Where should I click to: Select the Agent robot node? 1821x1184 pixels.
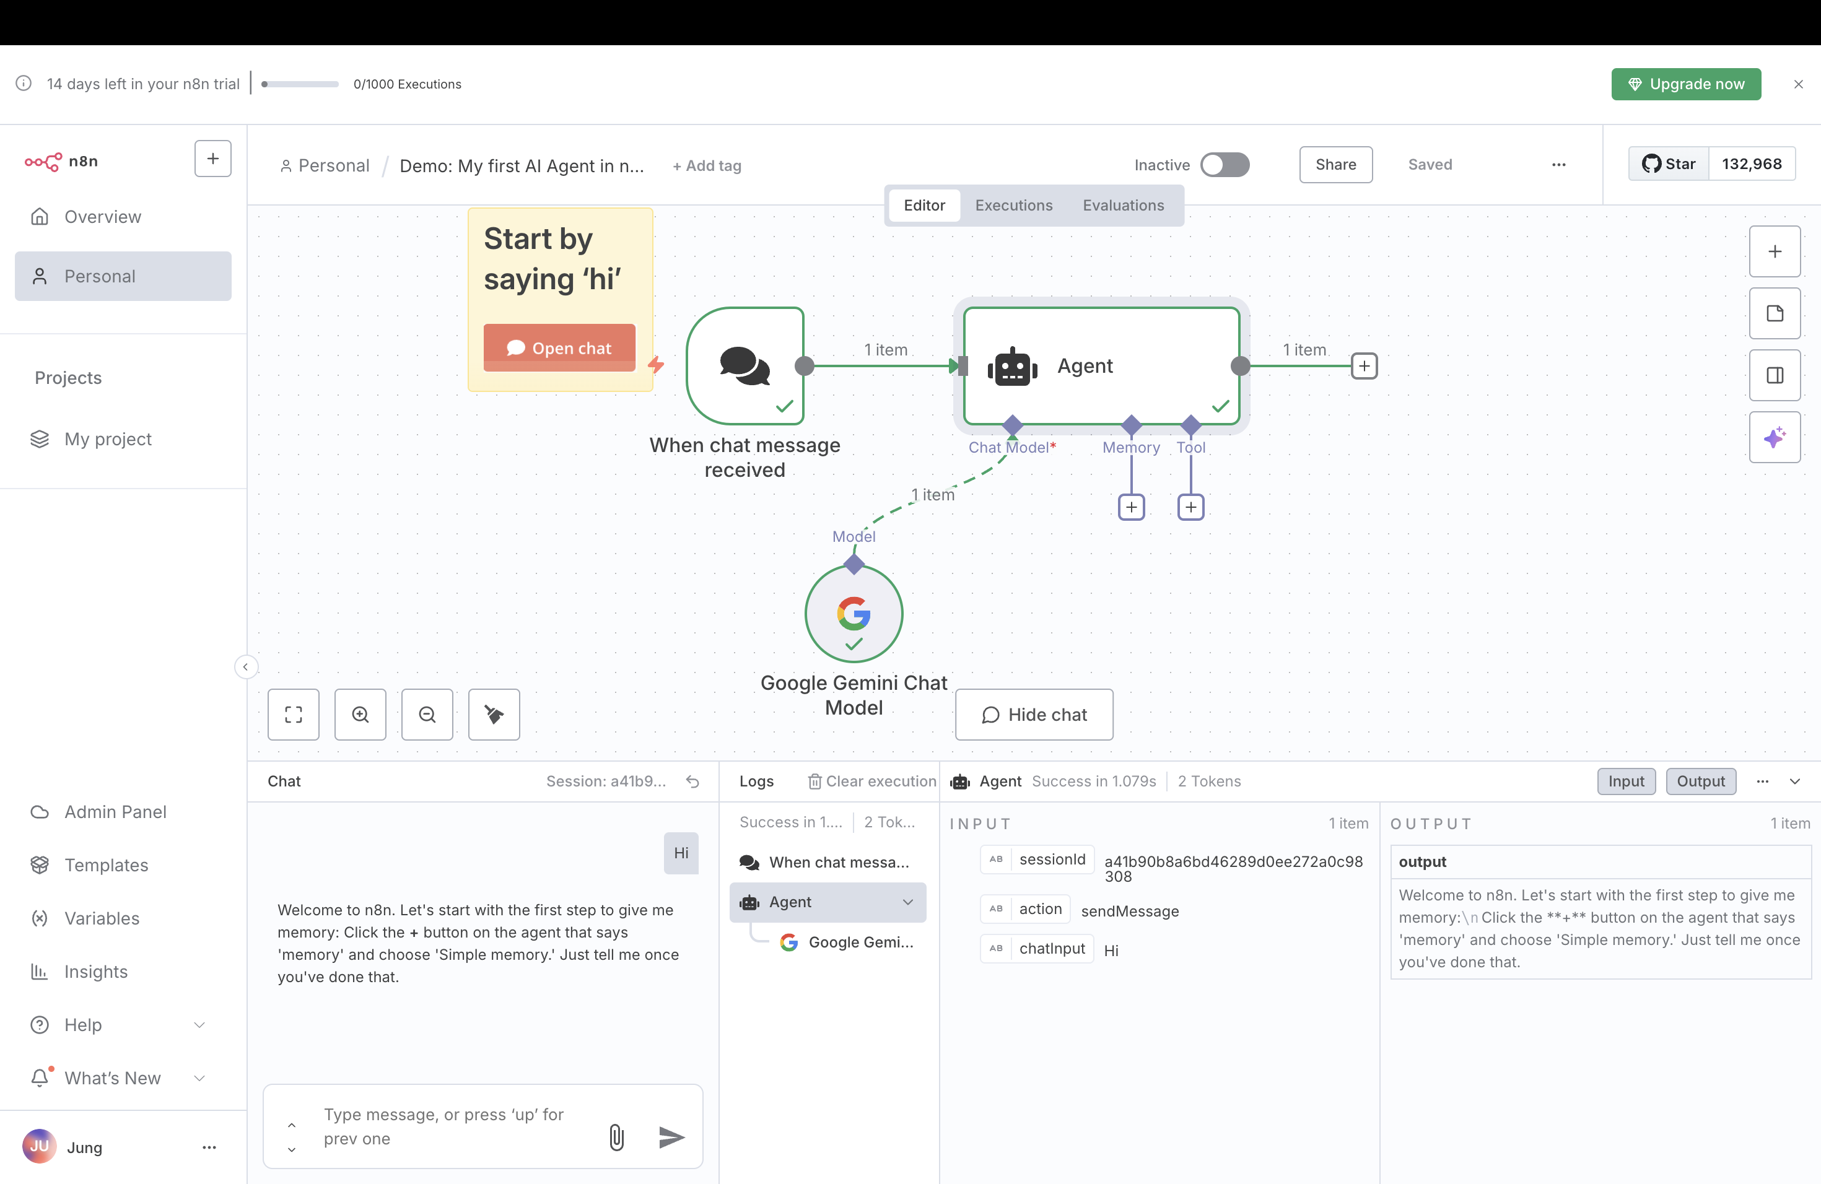1102,365
